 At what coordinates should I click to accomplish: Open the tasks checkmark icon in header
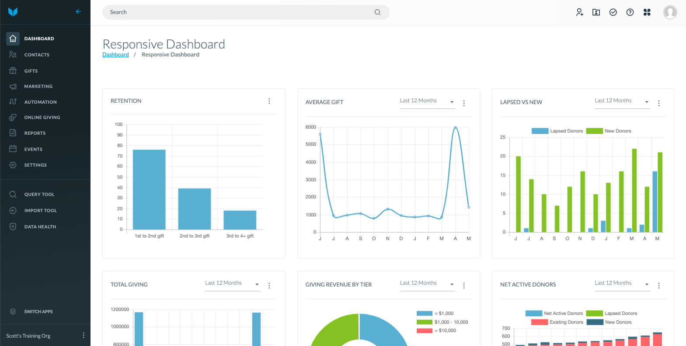(613, 12)
